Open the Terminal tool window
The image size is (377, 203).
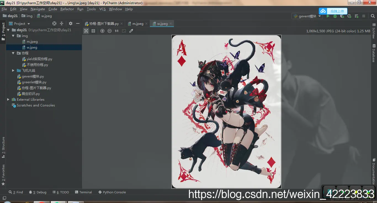(83, 192)
